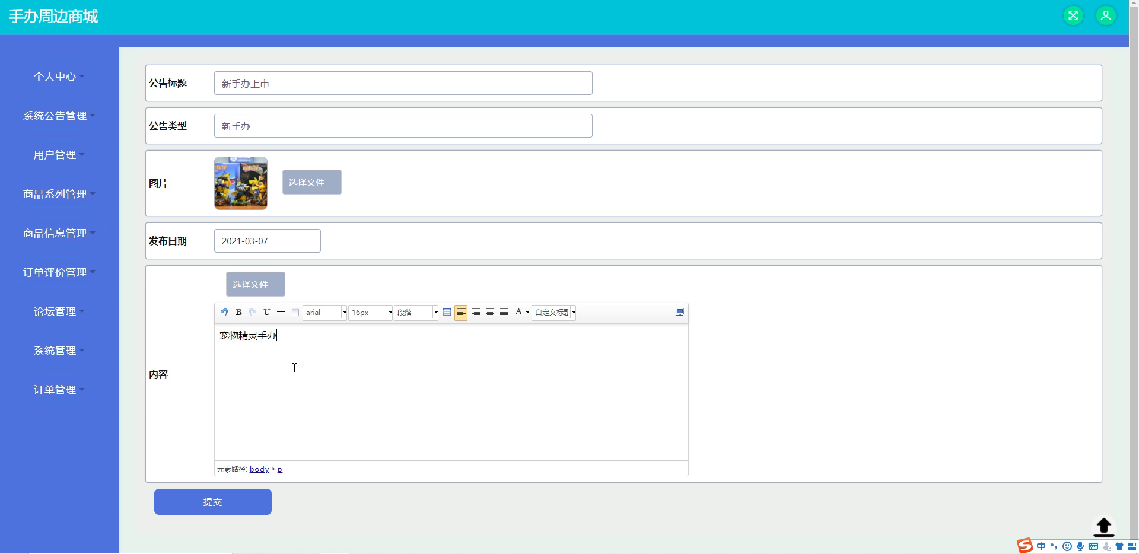Select right-align paragraph icon

[x=476, y=312]
